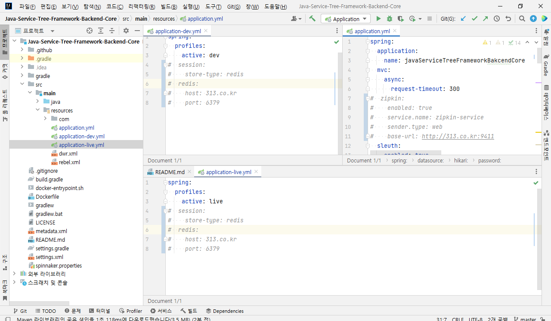Screen dimensions: 551x321
Task: Open the 문제 tool window
Action: pyautogui.click(x=72, y=311)
